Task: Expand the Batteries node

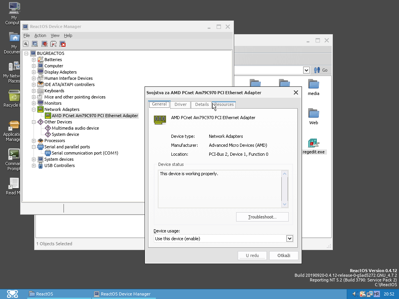Action: [34, 60]
